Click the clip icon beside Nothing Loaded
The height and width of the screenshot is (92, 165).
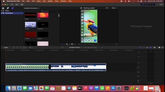click(x=81, y=8)
